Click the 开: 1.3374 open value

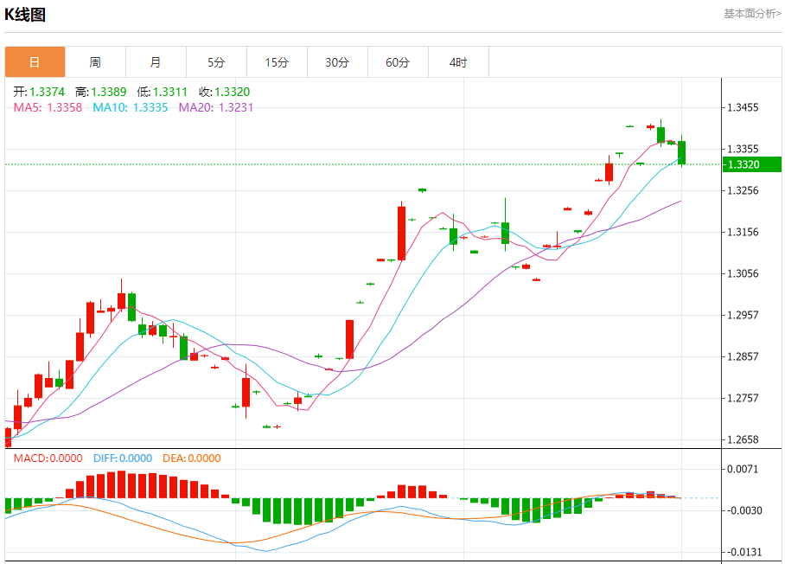tap(39, 93)
